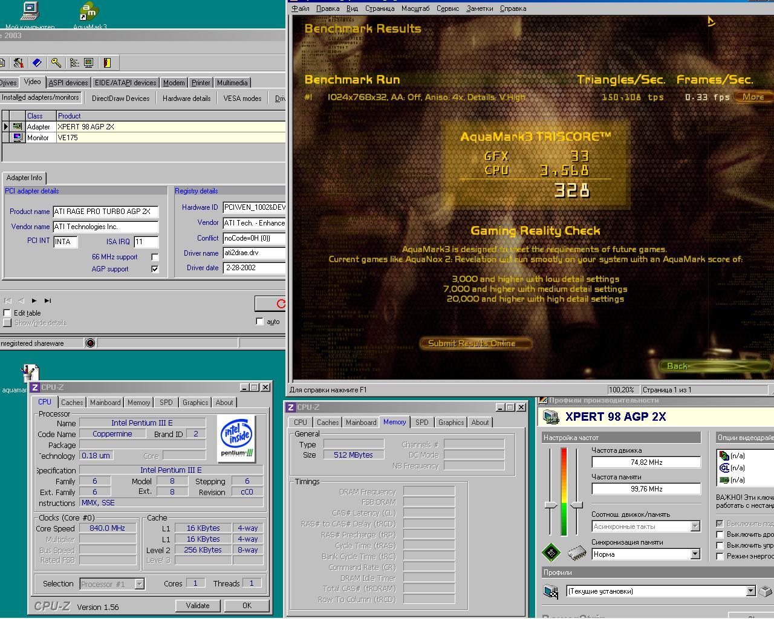Switch to VESA modes sub-tab
Image resolution: width=774 pixels, height=619 pixels.
pos(242,98)
